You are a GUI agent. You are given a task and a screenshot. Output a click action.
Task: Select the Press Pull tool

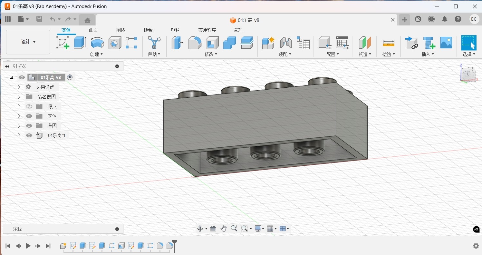[177, 43]
